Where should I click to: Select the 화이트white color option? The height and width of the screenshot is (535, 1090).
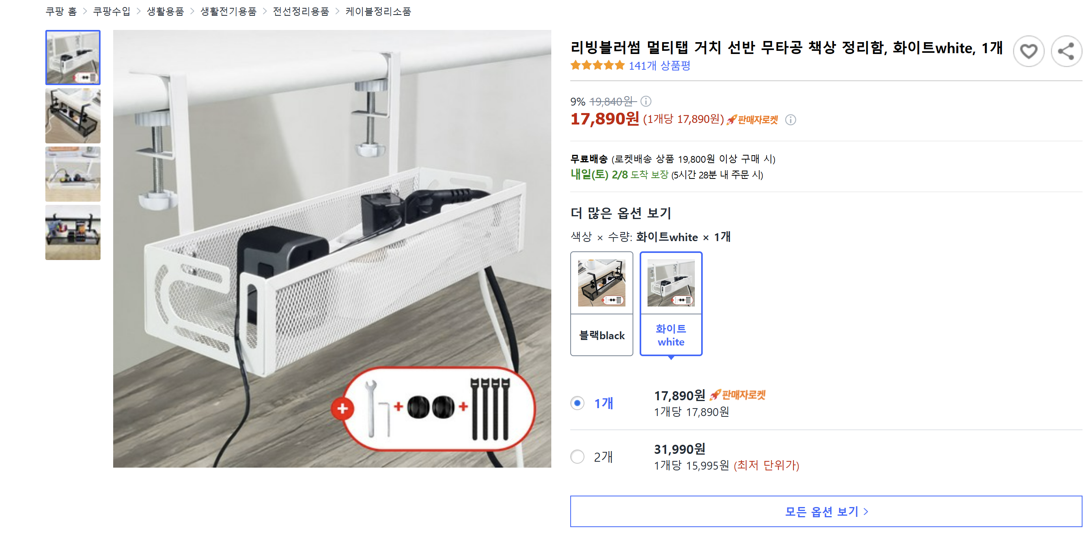pyautogui.click(x=671, y=303)
